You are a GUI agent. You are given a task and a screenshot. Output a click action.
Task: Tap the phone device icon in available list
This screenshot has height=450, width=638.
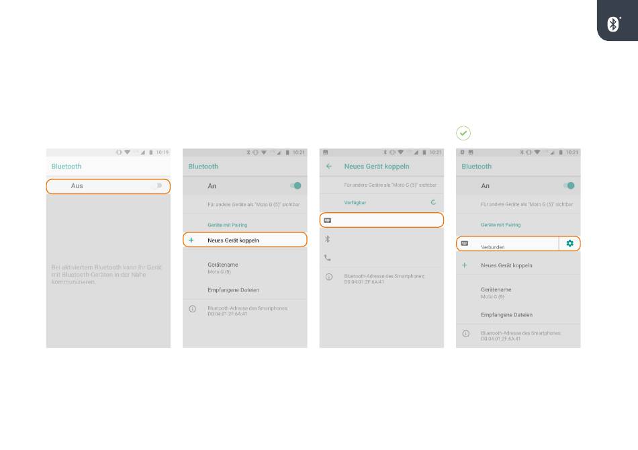coord(328,257)
